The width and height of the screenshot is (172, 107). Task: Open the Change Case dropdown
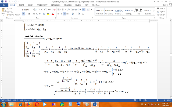(x=49, y=10)
